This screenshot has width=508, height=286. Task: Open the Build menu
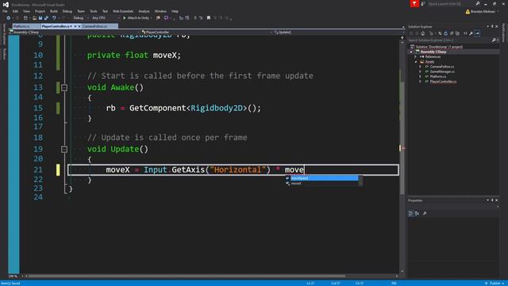tap(54, 11)
